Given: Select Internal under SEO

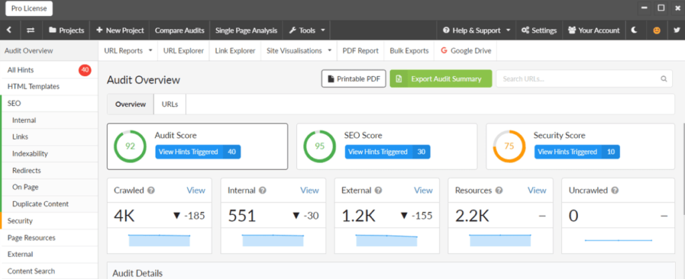Looking at the screenshot, I should coord(49,120).
